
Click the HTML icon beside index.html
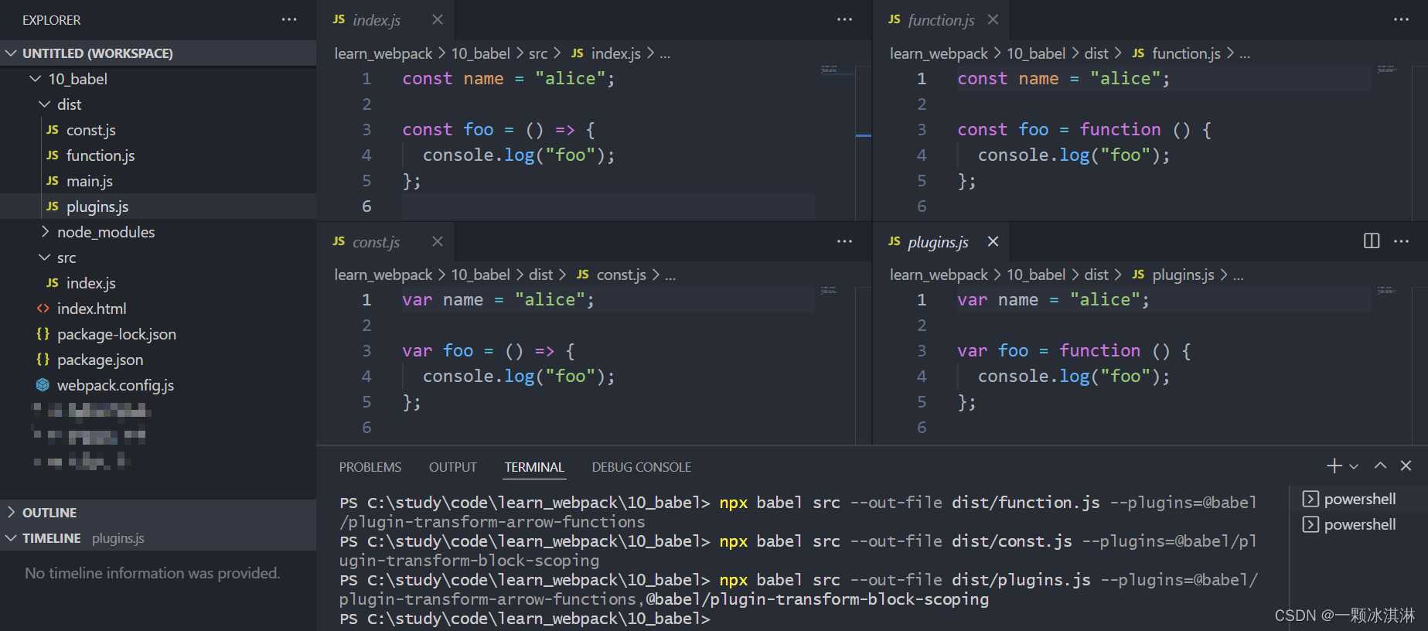[x=43, y=309]
